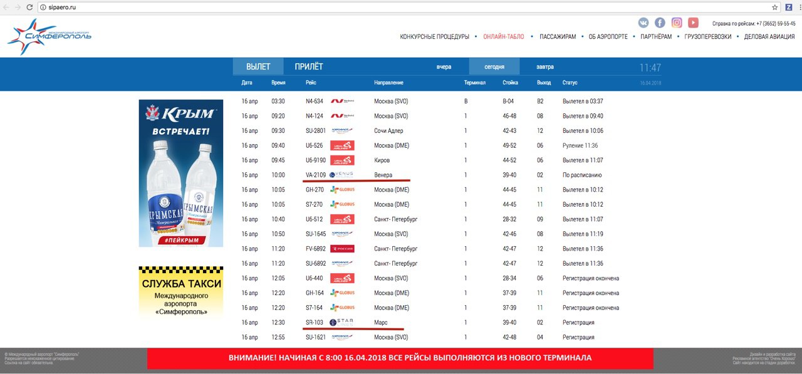
Task: Click the Rossiya logo for flight FV-6892
Action: point(342,249)
